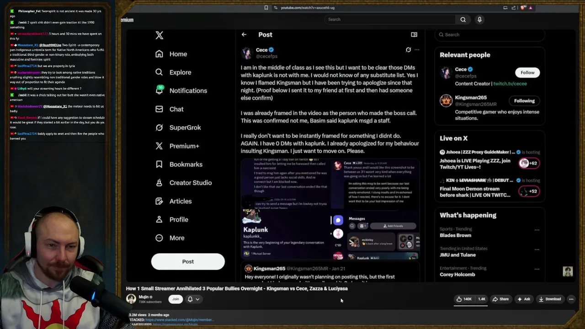Viewport: 585px width, 329px height.
Task: Click the video title text
Action: pyautogui.click(x=237, y=289)
